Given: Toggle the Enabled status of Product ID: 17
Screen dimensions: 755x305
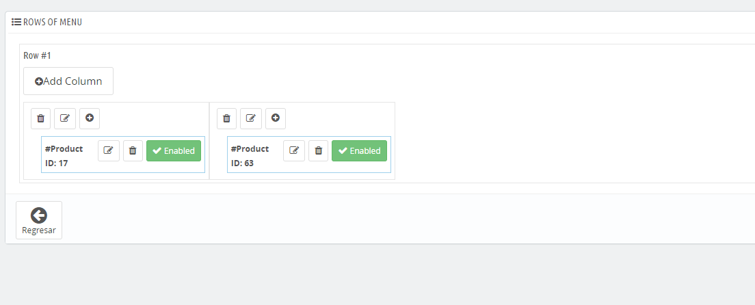Looking at the screenshot, I should coord(174,151).
